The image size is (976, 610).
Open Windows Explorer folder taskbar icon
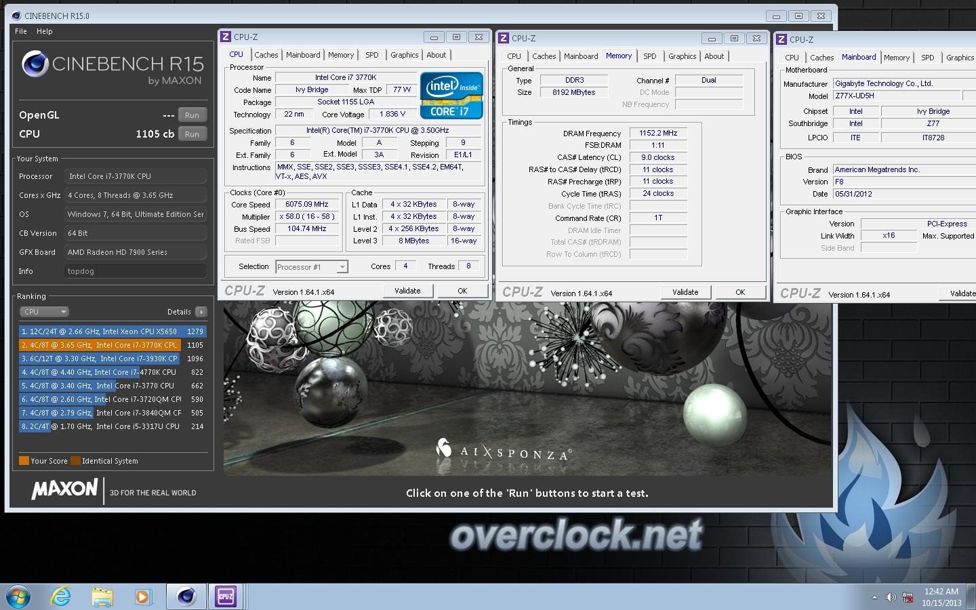[x=102, y=597]
